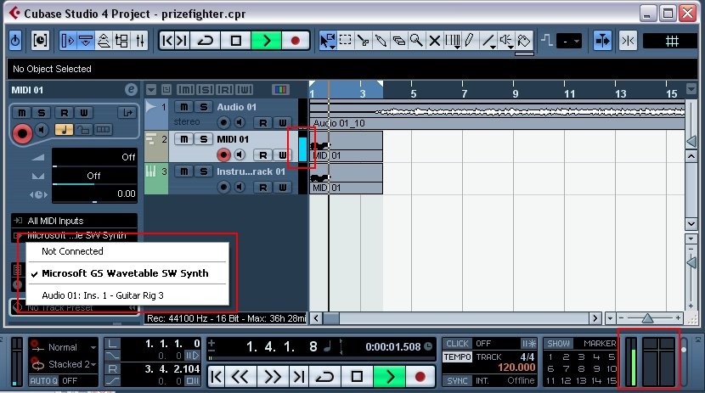Image resolution: width=705 pixels, height=393 pixels.
Task: Toggle record enable on MIDI 01 track
Action: click(223, 155)
